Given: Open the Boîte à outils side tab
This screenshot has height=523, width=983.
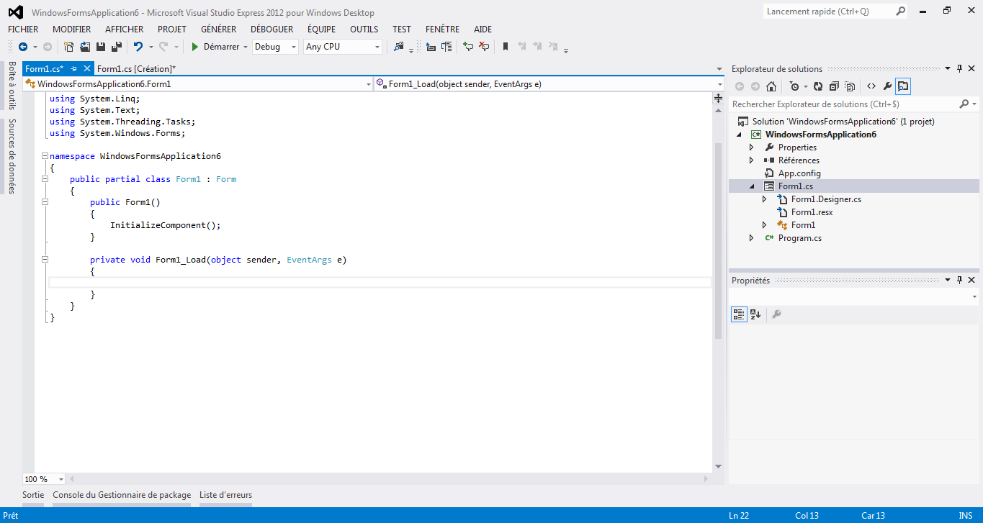Looking at the screenshot, I should (12, 85).
